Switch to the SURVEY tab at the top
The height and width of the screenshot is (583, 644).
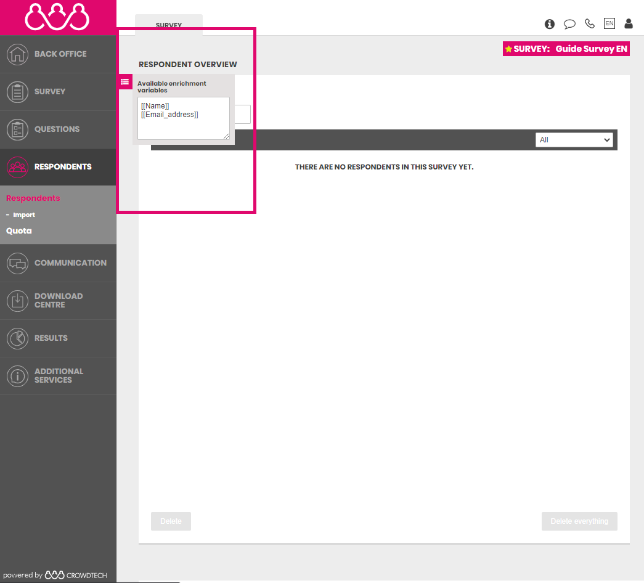169,25
